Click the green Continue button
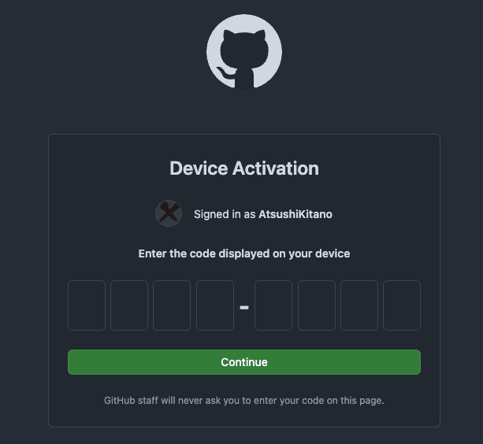 (244, 362)
